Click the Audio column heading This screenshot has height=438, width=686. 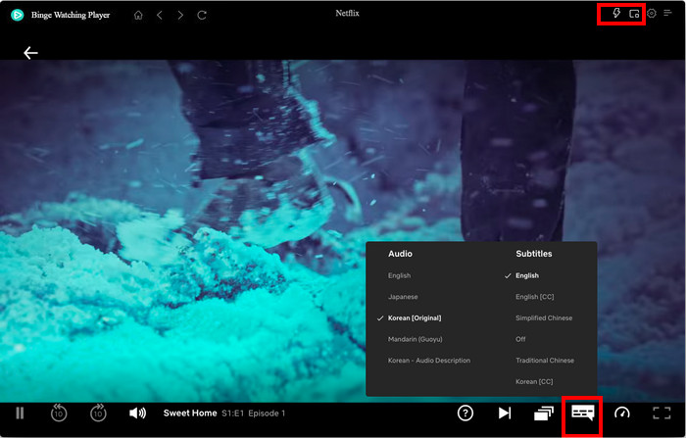400,254
